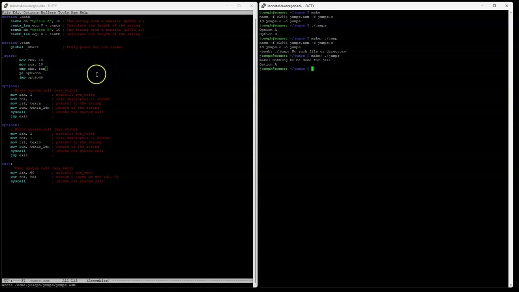Click the 'mov rbx, 10' instruction
Screen dimensions: 519x292
(x=31, y=60)
